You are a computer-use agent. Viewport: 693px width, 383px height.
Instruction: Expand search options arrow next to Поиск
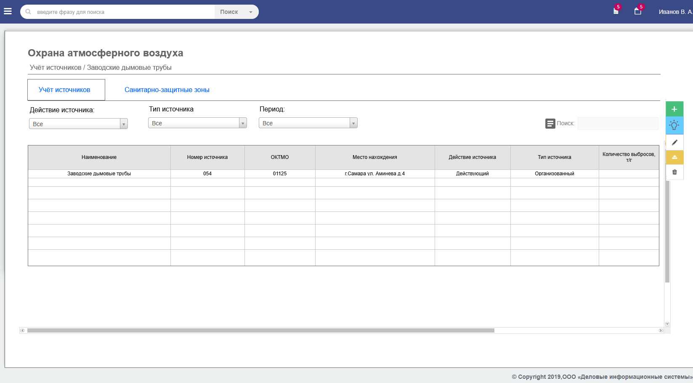coord(251,12)
